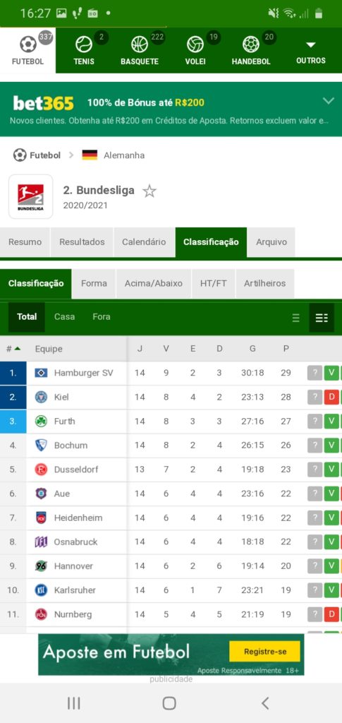
Task: Tap the Volei volleyball icon
Action: click(x=195, y=44)
